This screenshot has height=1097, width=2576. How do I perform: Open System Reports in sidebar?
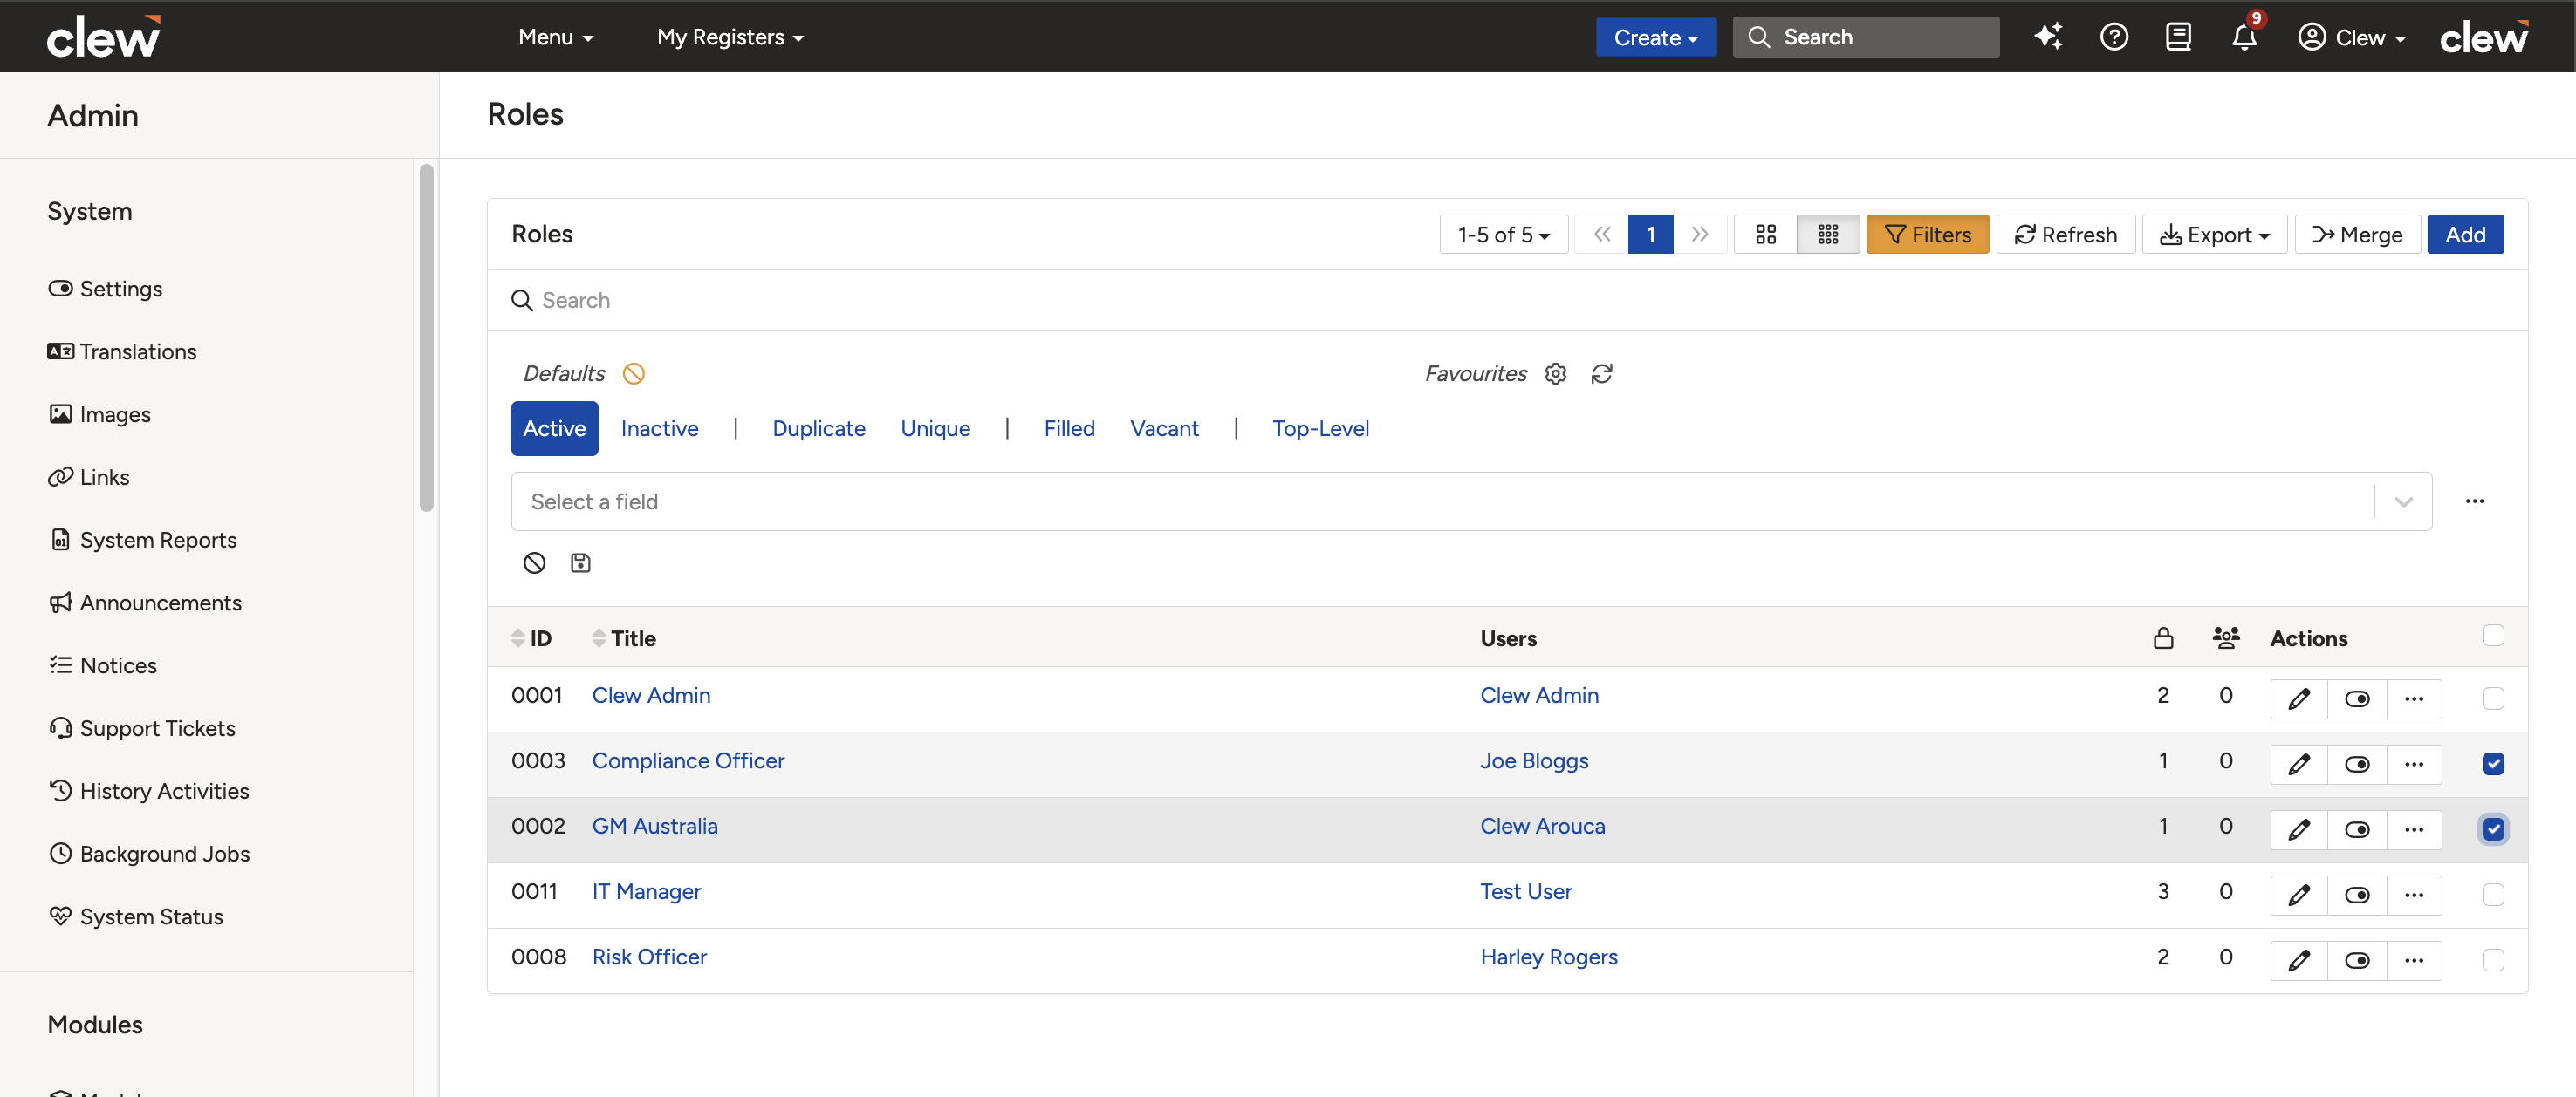pos(143,541)
